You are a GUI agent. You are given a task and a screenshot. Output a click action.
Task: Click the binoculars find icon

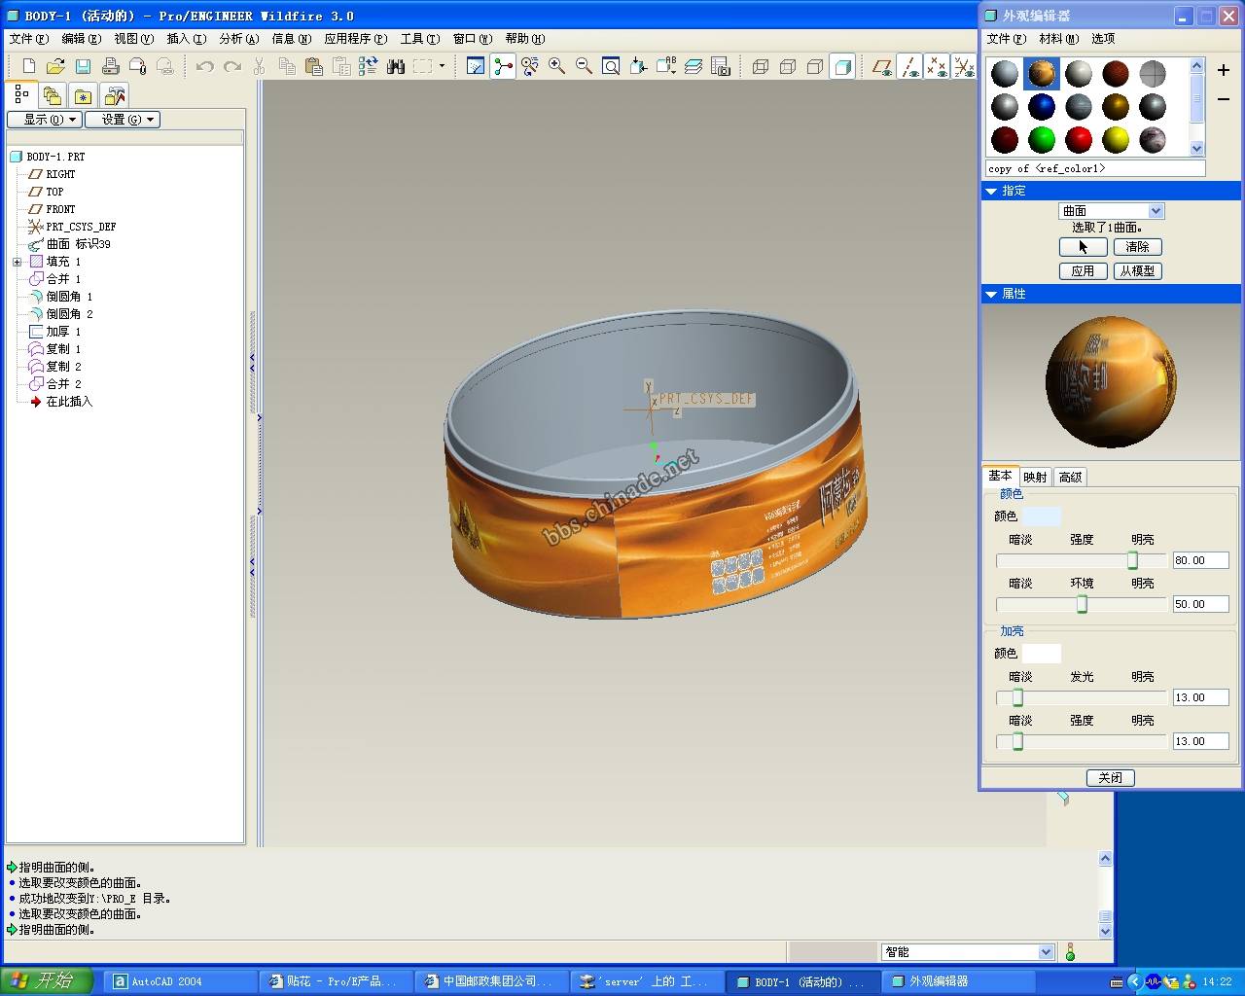click(x=395, y=66)
